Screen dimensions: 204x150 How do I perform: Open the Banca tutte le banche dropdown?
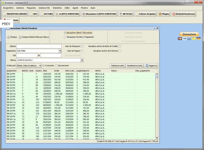point(82,60)
